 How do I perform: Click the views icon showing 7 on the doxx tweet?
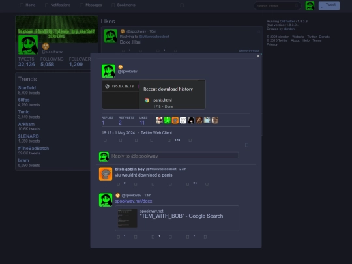(x=188, y=237)
